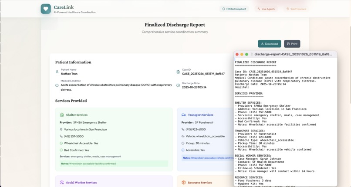Click the San Francisco location badge

tap(296, 9)
